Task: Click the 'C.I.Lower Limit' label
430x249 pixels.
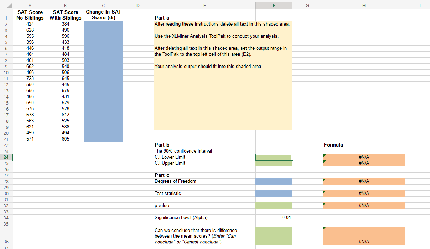Action: (170, 157)
